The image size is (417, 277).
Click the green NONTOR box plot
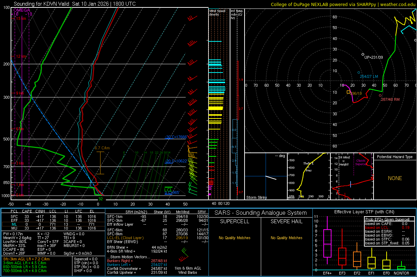(x=401, y=266)
